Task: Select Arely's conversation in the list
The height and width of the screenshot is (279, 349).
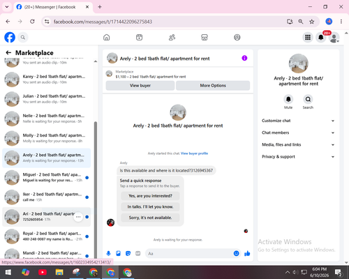Action: click(46, 158)
